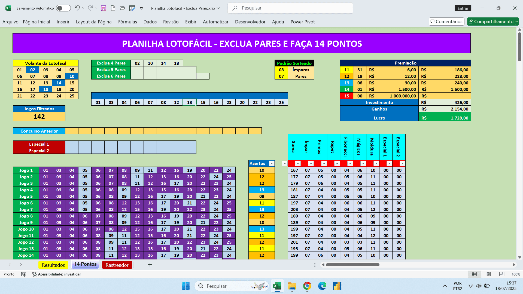Image resolution: width=523 pixels, height=294 pixels.
Task: Open Google Chrome from the taskbar
Action: [x=307, y=286]
